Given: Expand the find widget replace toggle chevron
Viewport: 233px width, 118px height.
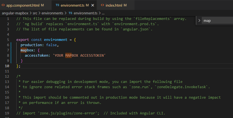Looking at the screenshot, I should coord(199,20).
